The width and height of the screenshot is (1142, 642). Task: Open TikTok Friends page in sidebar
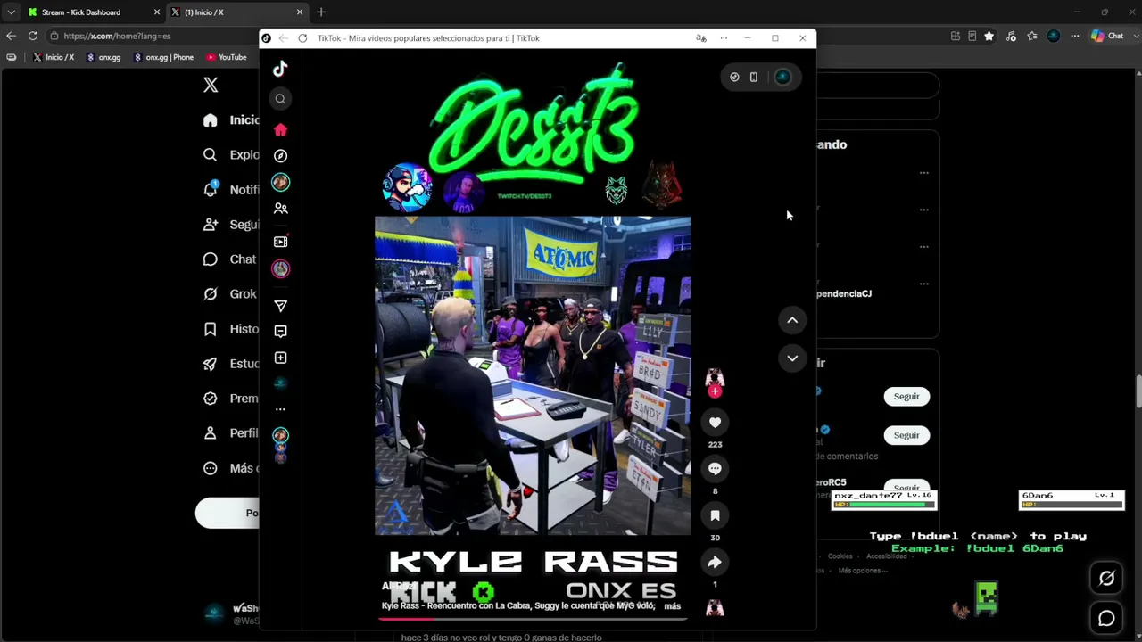click(280, 208)
